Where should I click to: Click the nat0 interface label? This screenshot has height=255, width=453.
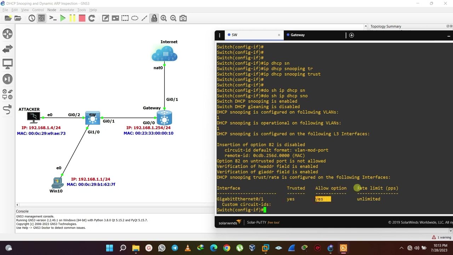click(158, 68)
